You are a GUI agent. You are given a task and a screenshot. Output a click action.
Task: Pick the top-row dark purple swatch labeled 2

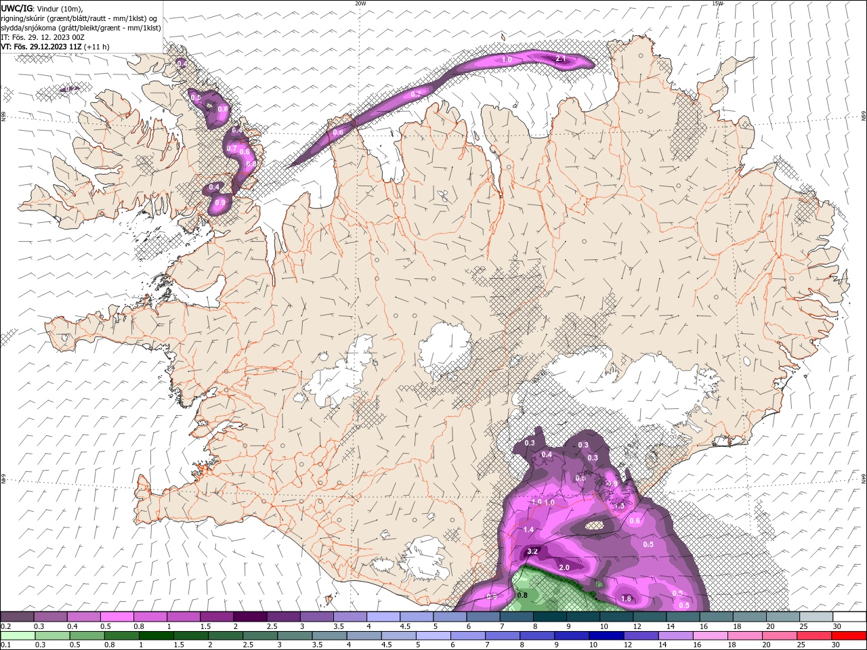(250, 617)
